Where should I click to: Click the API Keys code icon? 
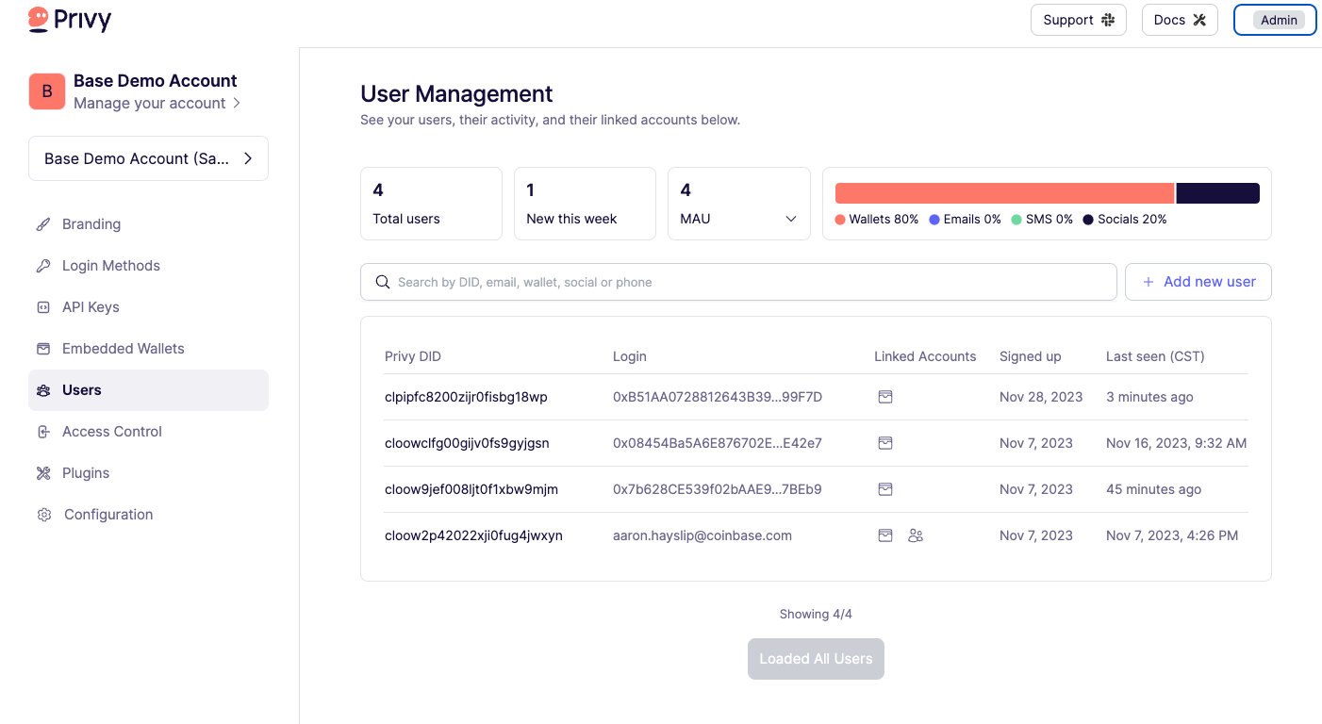(43, 307)
